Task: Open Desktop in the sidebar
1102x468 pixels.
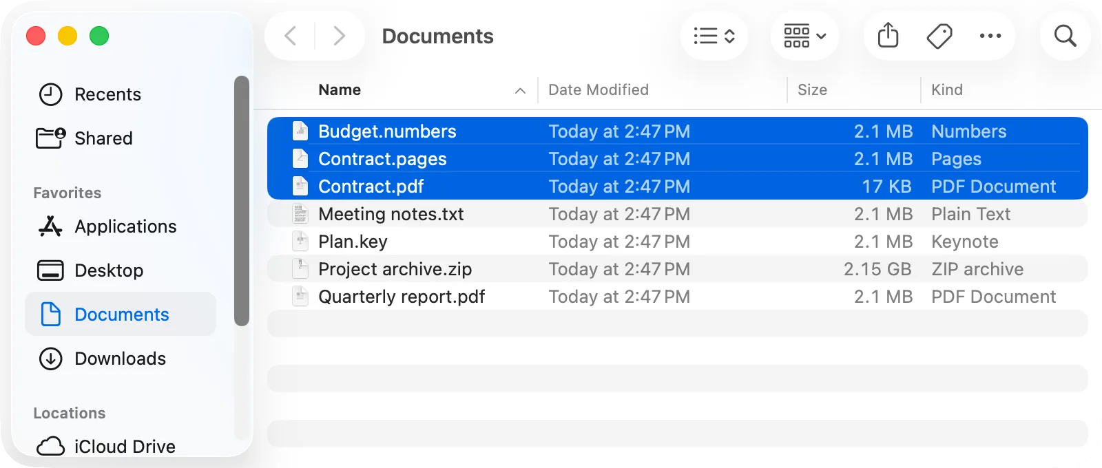Action: 121,270
